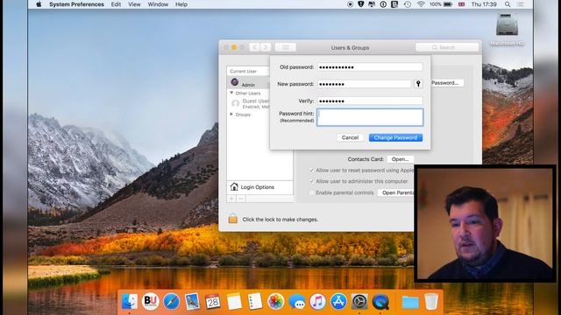Click the New password field
561x315 pixels.
[x=365, y=84]
